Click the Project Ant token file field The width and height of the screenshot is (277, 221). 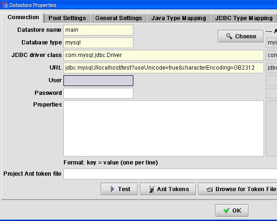click(x=170, y=174)
